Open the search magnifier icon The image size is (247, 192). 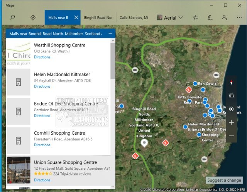(12, 17)
